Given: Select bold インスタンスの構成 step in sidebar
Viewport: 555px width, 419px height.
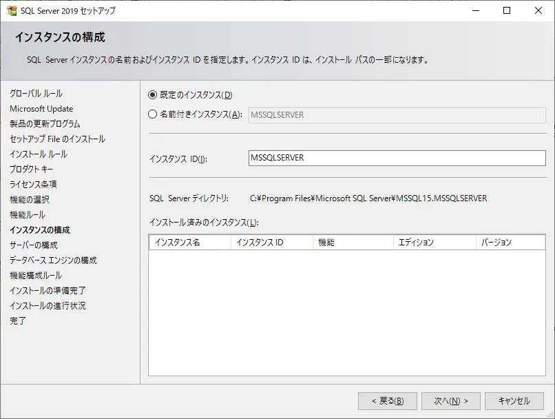Looking at the screenshot, I should tap(40, 230).
